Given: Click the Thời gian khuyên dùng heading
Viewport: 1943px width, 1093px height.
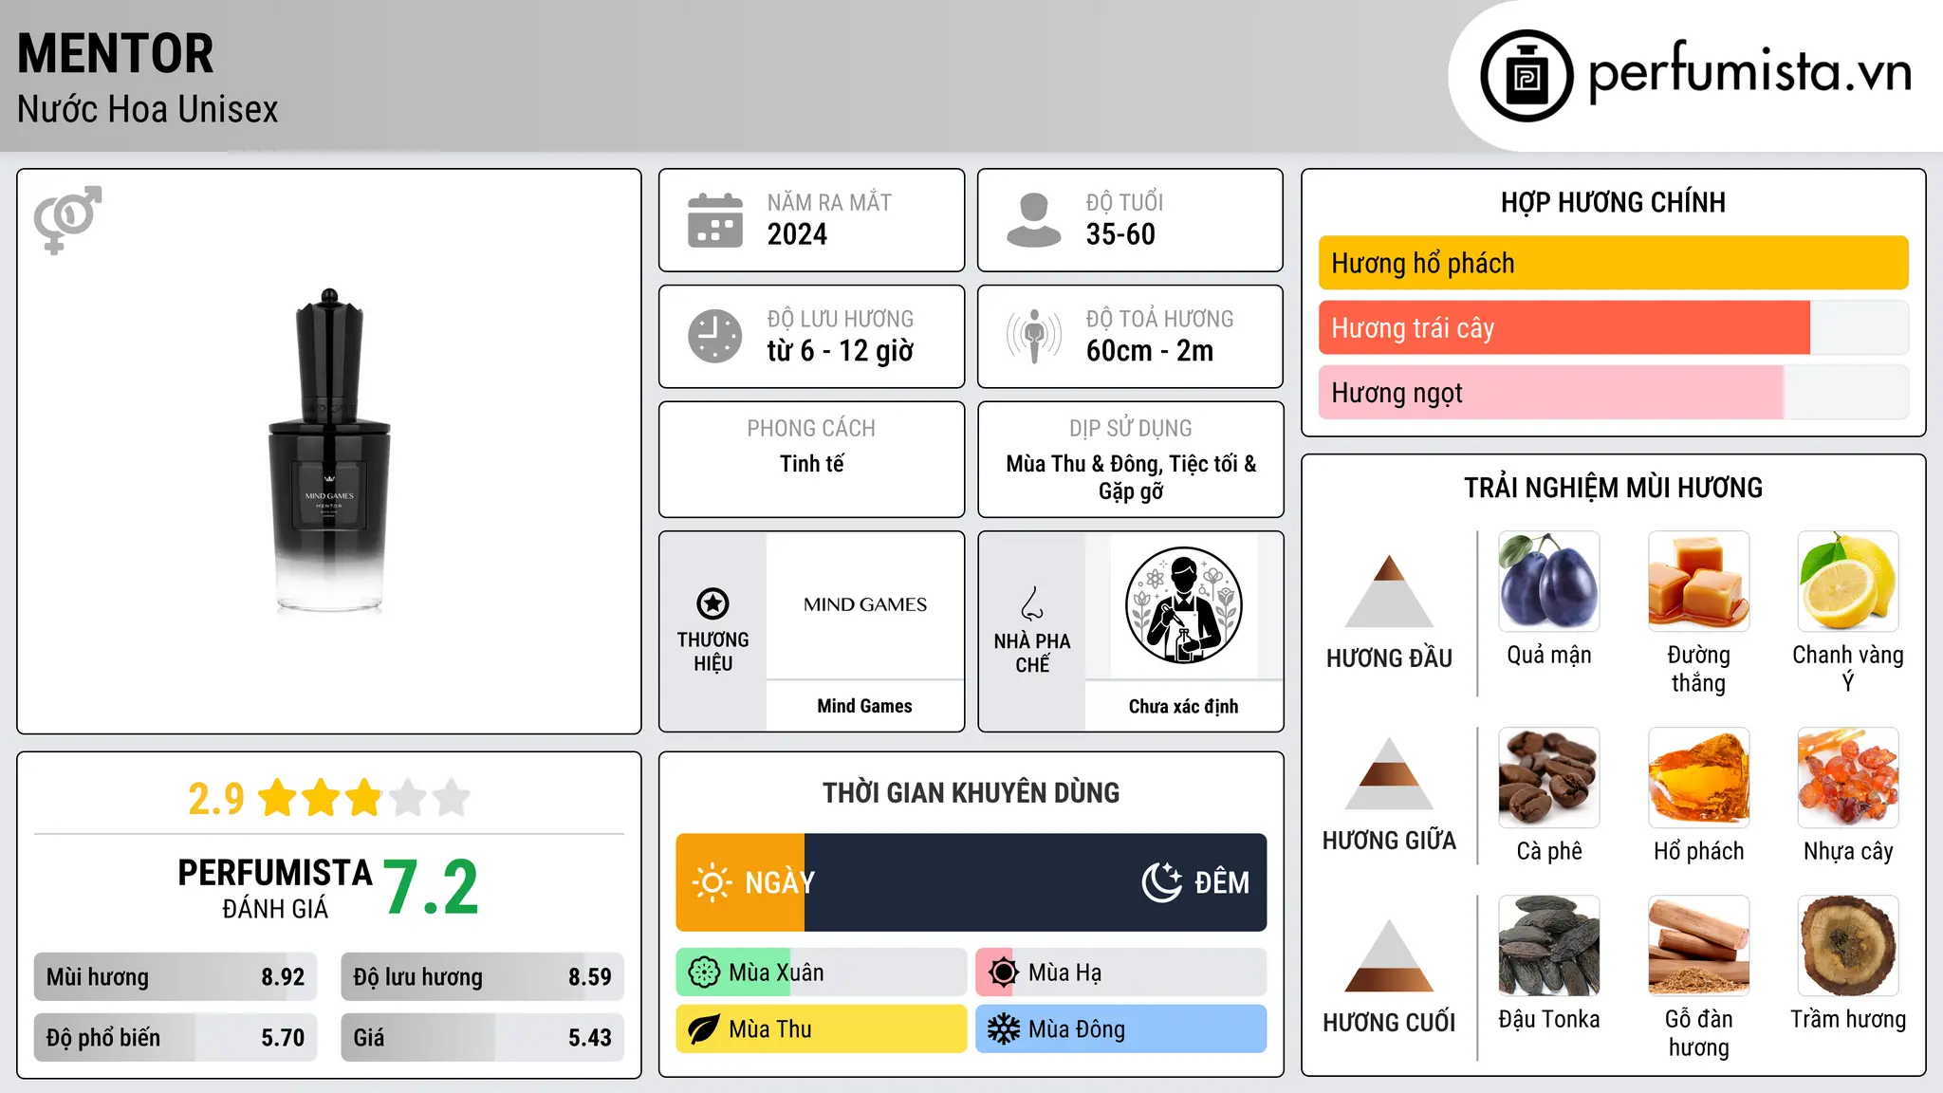Looking at the screenshot, I should (971, 793).
